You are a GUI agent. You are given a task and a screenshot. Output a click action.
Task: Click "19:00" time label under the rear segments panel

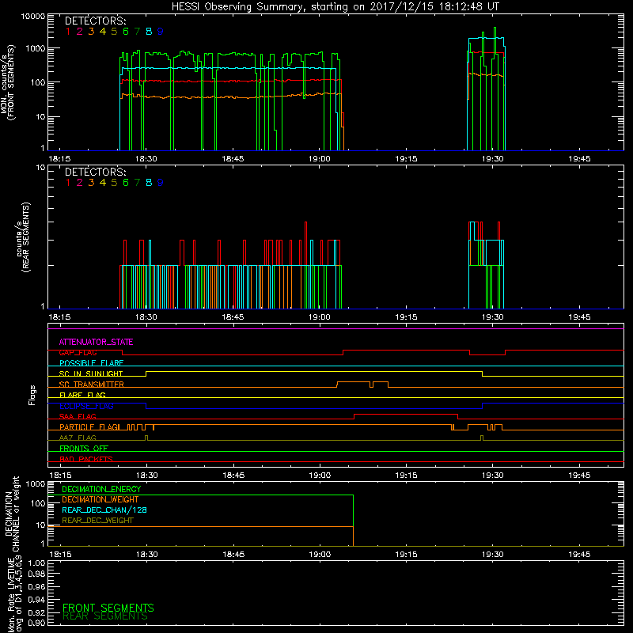point(320,317)
